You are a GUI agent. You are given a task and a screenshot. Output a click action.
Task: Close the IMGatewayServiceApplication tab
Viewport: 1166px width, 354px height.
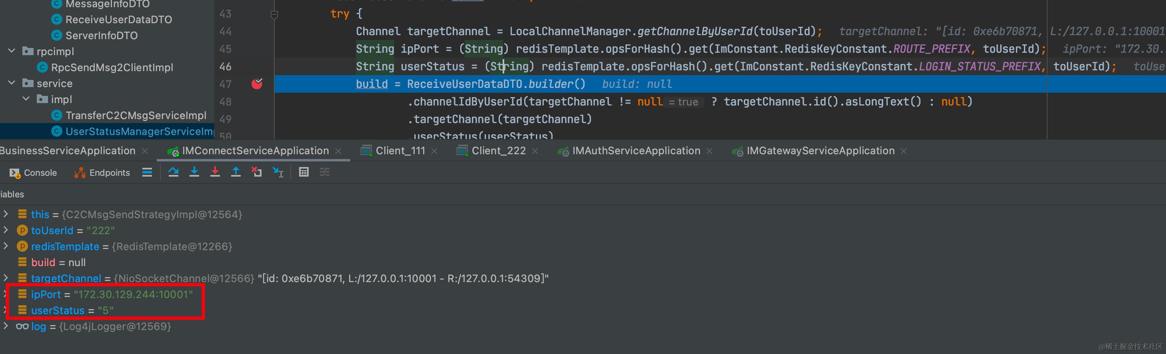click(x=903, y=151)
